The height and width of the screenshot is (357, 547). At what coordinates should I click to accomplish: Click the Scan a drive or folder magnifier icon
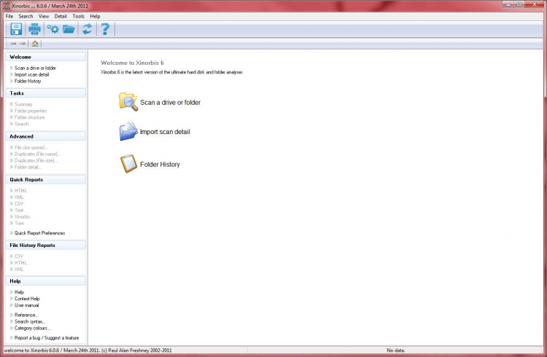(128, 102)
